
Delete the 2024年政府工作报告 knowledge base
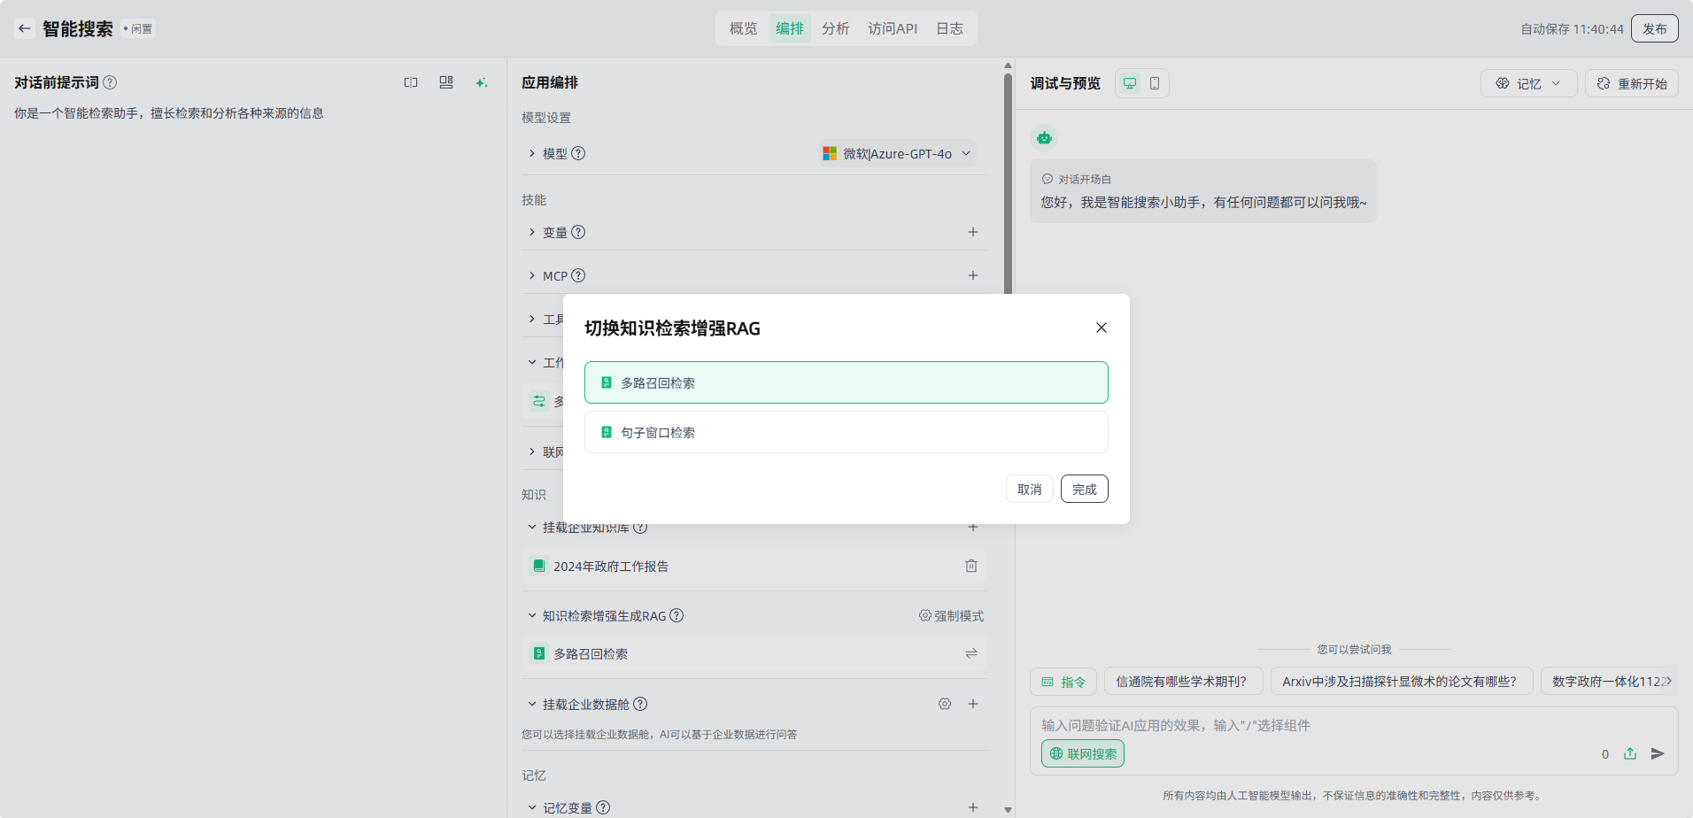tap(970, 566)
